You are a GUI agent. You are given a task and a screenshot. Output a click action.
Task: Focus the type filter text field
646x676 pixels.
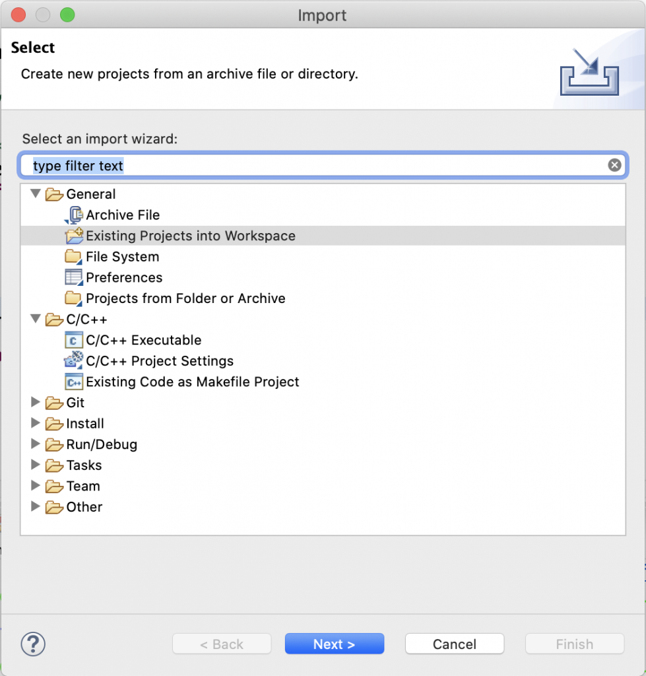click(319, 165)
